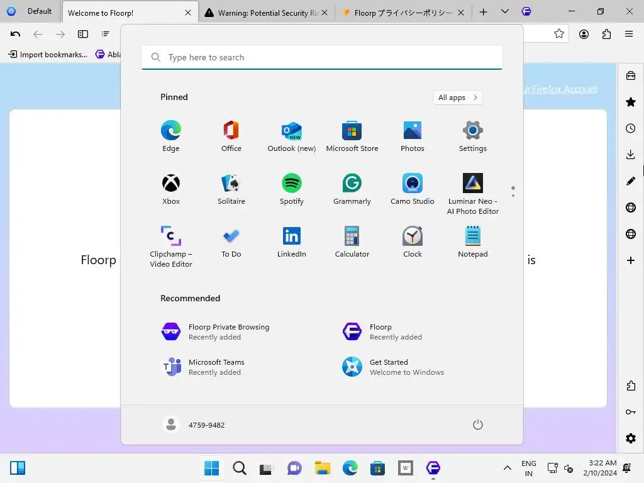Open Floorp account icon
The width and height of the screenshot is (644, 483).
coord(584,34)
